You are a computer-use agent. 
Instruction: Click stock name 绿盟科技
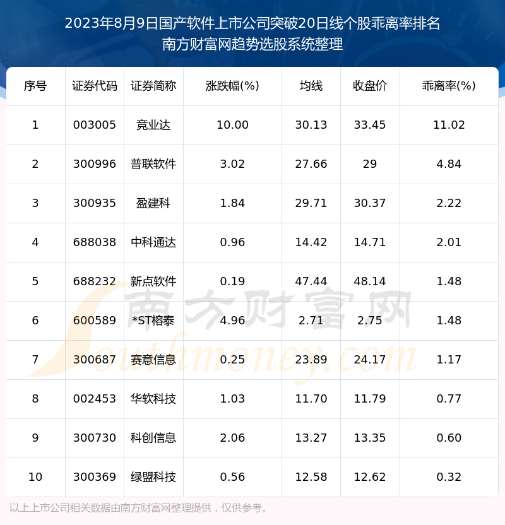pyautogui.click(x=153, y=478)
